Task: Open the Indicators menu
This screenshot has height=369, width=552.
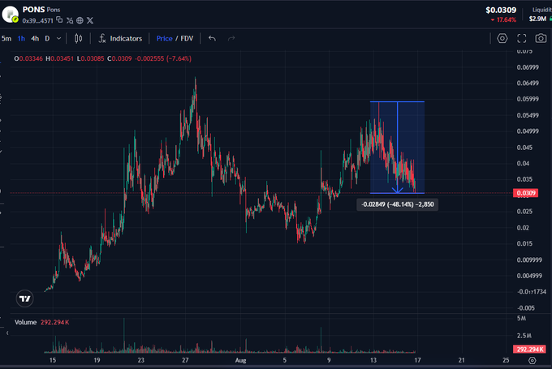Action: 120,38
